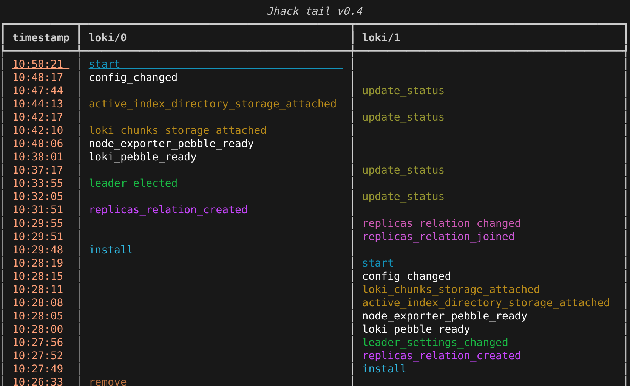The height and width of the screenshot is (386, 630).
Task: Click node_exporter_pebble_ready in loki/1 column
Action: (444, 316)
